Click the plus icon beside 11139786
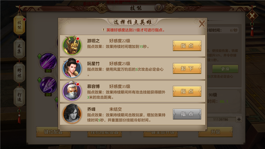Image resolution: width=265 pixels, height=149 pixels. pos(239,120)
